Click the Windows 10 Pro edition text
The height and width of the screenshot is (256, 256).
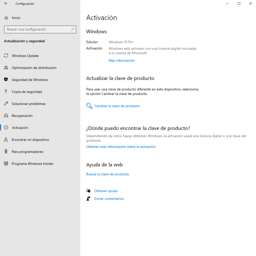(x=121, y=42)
